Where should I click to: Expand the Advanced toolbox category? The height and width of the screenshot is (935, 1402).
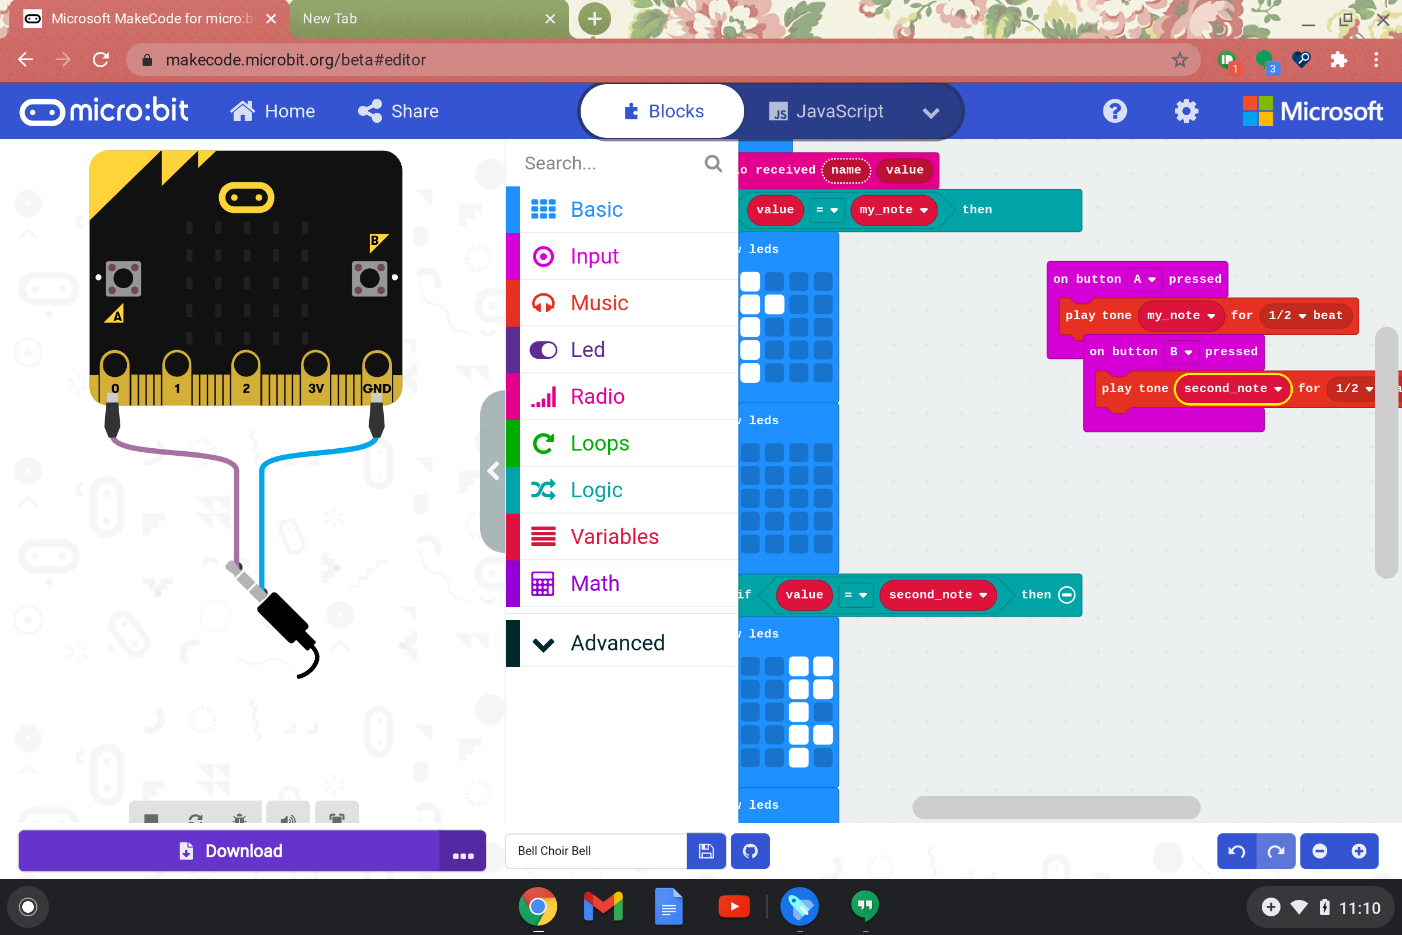click(617, 643)
